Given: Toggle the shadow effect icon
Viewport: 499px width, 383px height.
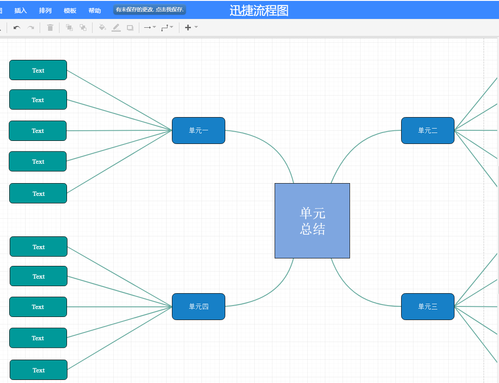Looking at the screenshot, I should [130, 28].
